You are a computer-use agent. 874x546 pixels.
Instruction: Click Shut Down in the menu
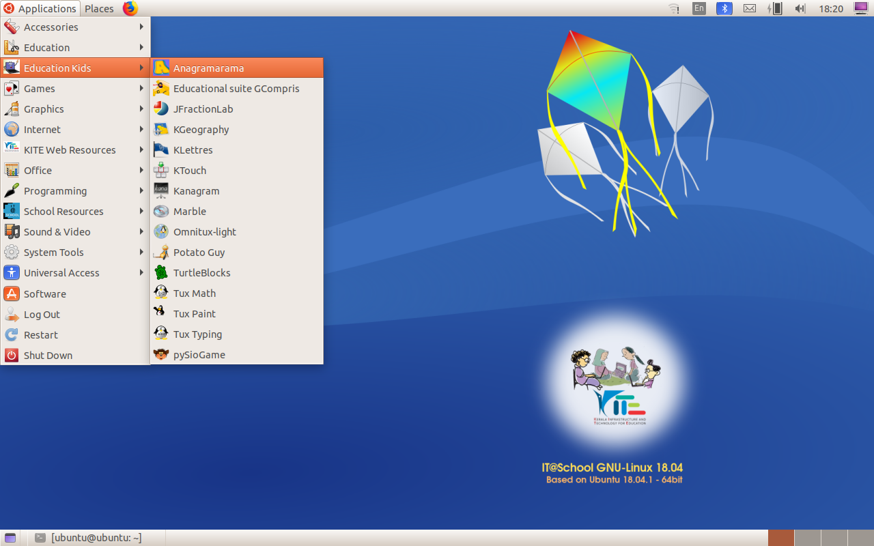47,355
